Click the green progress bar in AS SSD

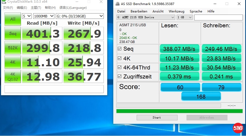click(179, 111)
